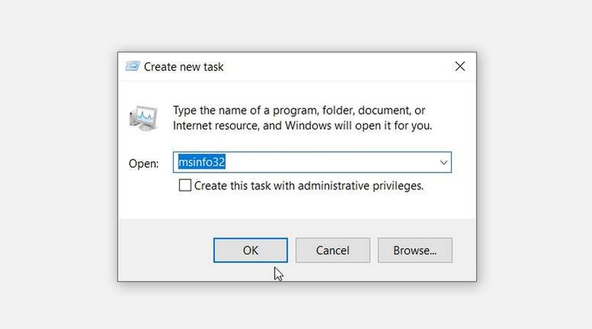The width and height of the screenshot is (592, 329).
Task: Click blank space in Open field after msinfo32
Action: [x=343, y=163]
